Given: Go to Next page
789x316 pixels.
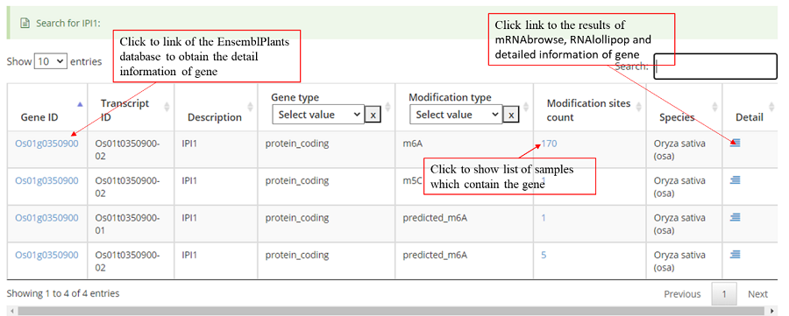Looking at the screenshot, I should point(757,294).
